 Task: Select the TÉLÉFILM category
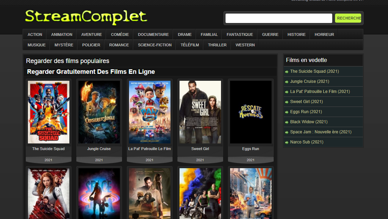tap(190, 45)
